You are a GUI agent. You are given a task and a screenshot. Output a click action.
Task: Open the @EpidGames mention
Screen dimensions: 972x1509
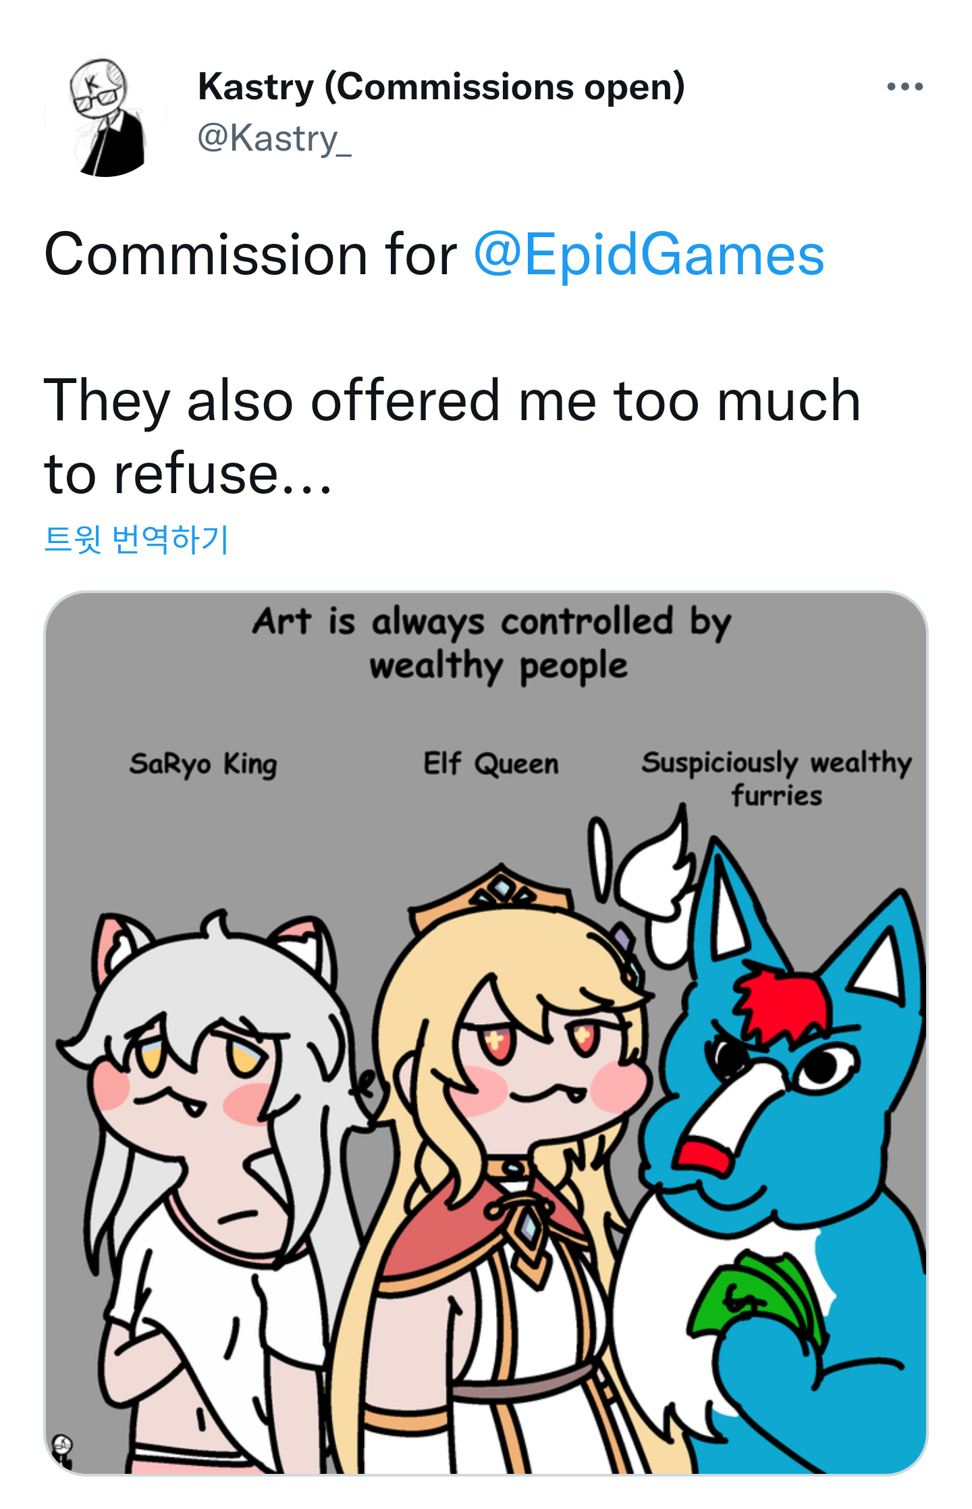pyautogui.click(x=649, y=255)
